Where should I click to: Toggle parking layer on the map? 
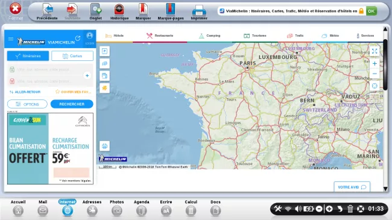tap(104, 51)
